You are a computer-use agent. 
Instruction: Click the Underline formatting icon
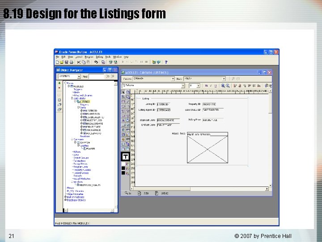point(216,86)
